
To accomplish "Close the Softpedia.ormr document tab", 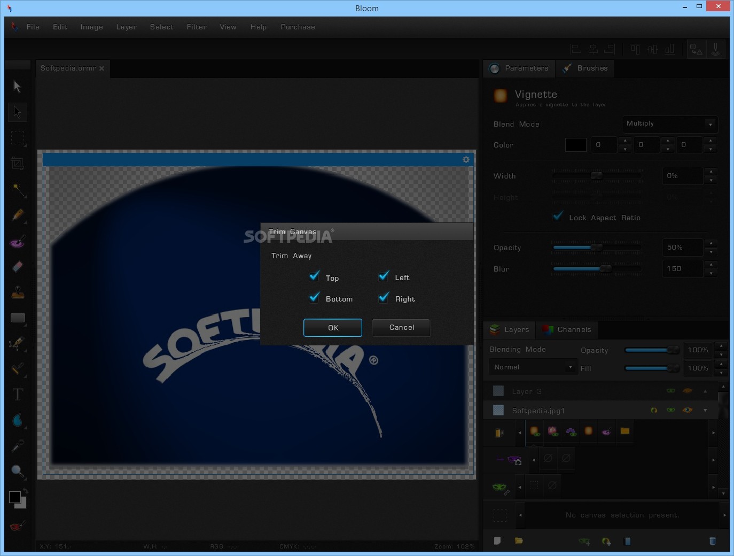I will 101,68.
